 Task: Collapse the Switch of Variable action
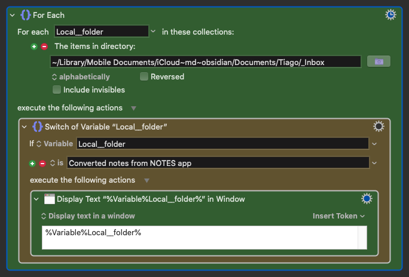pos(25,127)
